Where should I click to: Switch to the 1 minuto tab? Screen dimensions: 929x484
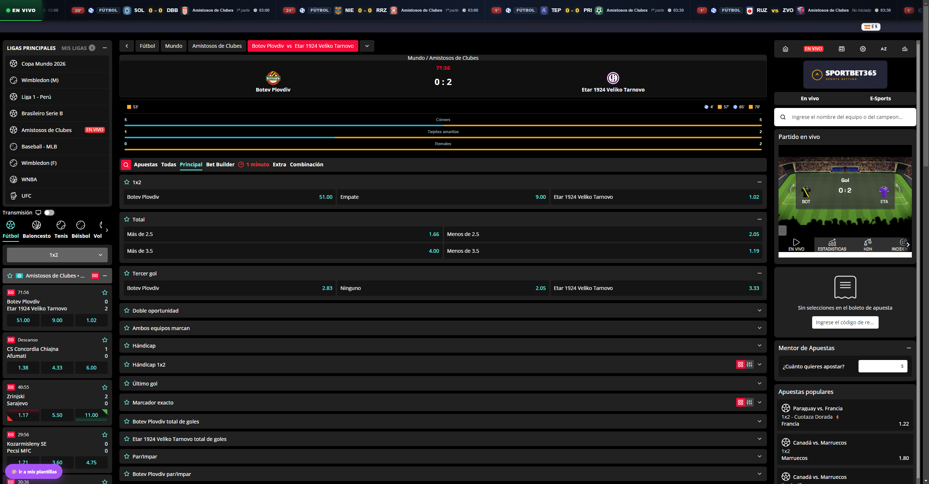[254, 164]
